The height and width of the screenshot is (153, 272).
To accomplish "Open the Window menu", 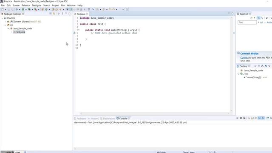I will coord(71,6).
